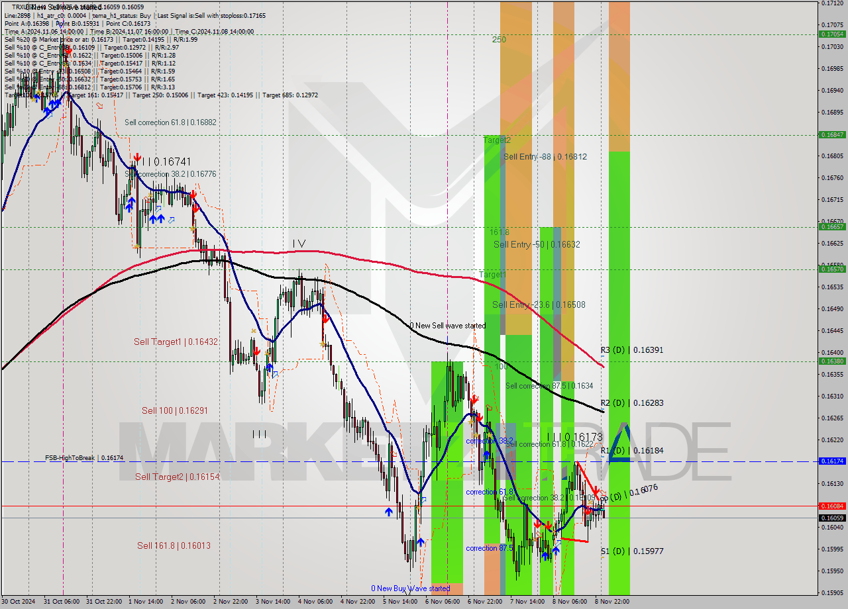This screenshot has height=609, width=848.
Task: Click the 'R2 (D) | 0.16283' pivot label
Action: click(x=632, y=402)
